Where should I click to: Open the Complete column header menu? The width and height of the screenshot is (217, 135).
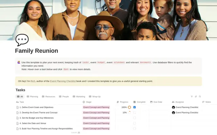(x=139, y=102)
